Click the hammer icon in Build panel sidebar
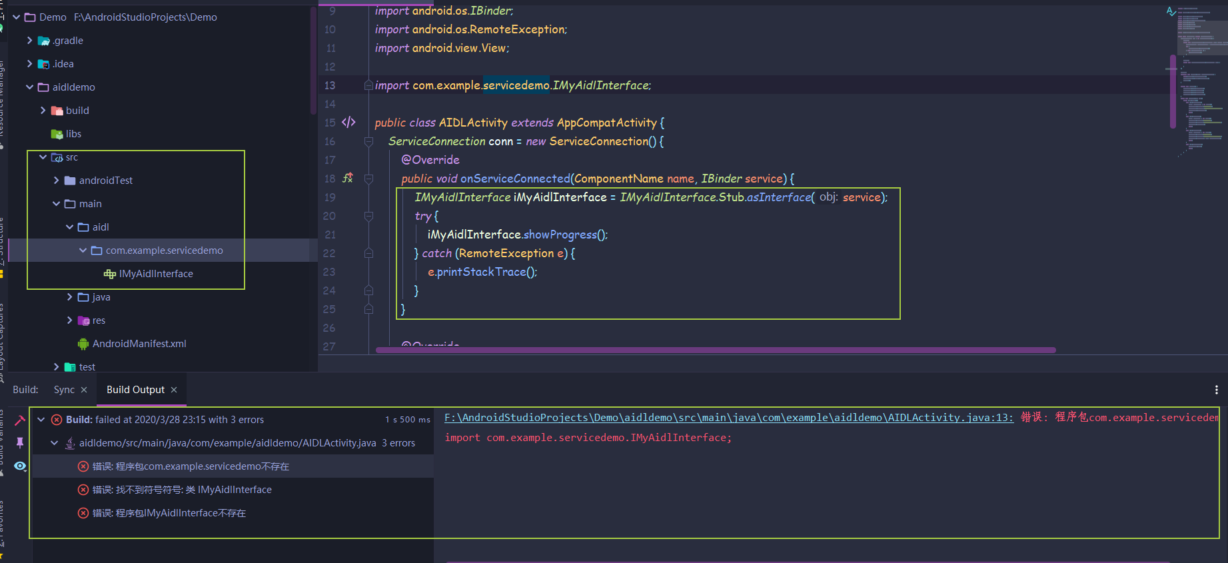This screenshot has height=563, width=1228. 20,420
